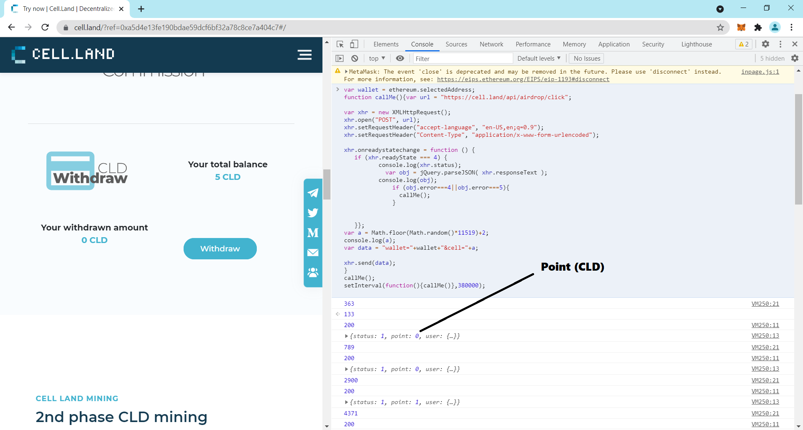Click the community users icon

(x=313, y=272)
